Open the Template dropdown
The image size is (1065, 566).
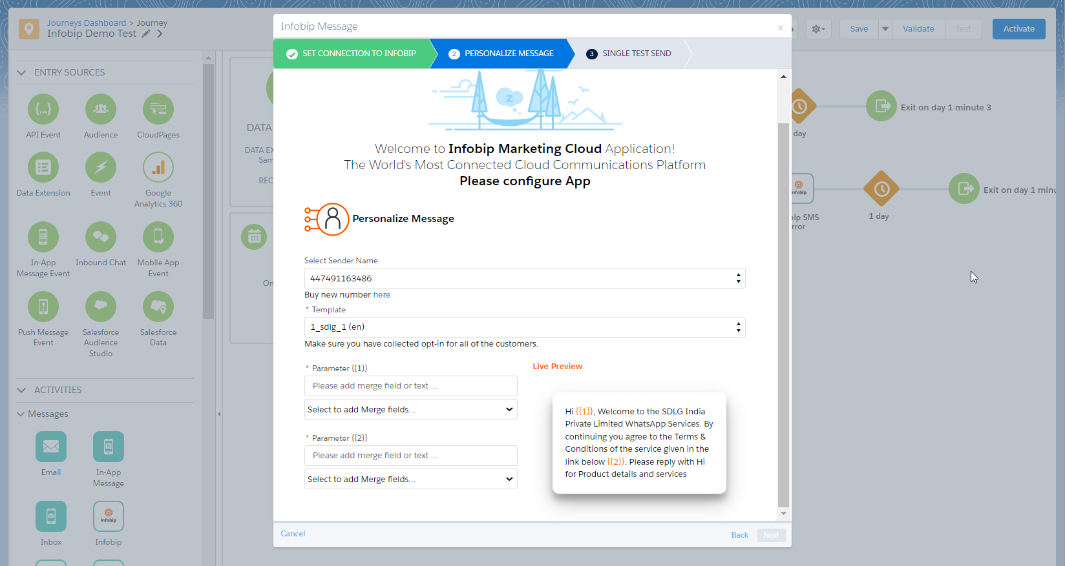click(524, 327)
